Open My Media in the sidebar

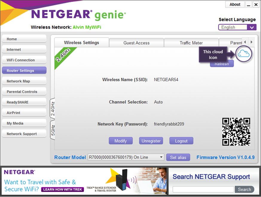[24, 123]
